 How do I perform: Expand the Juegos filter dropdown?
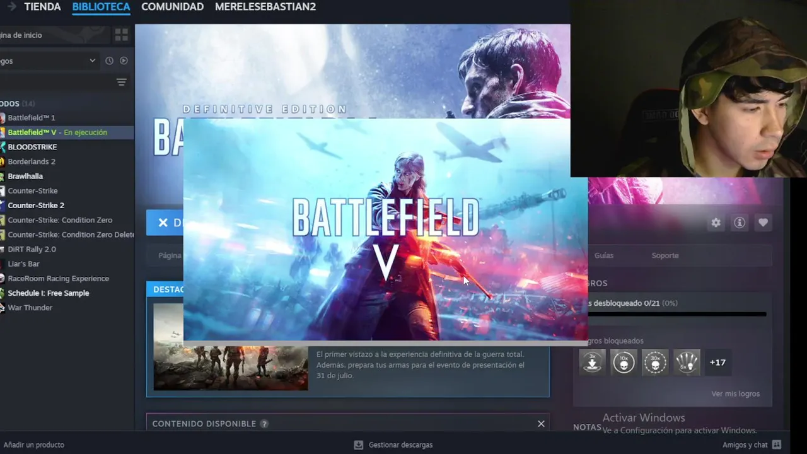tap(49, 61)
